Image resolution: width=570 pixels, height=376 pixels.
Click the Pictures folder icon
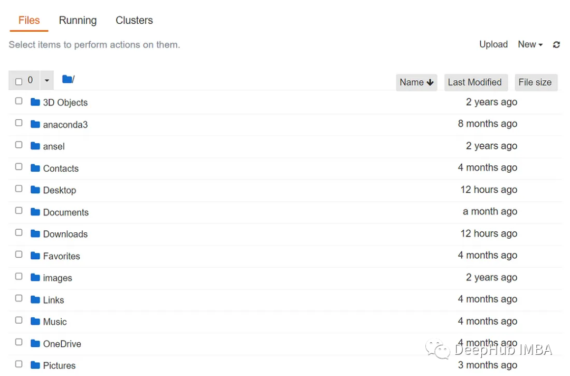(x=35, y=365)
